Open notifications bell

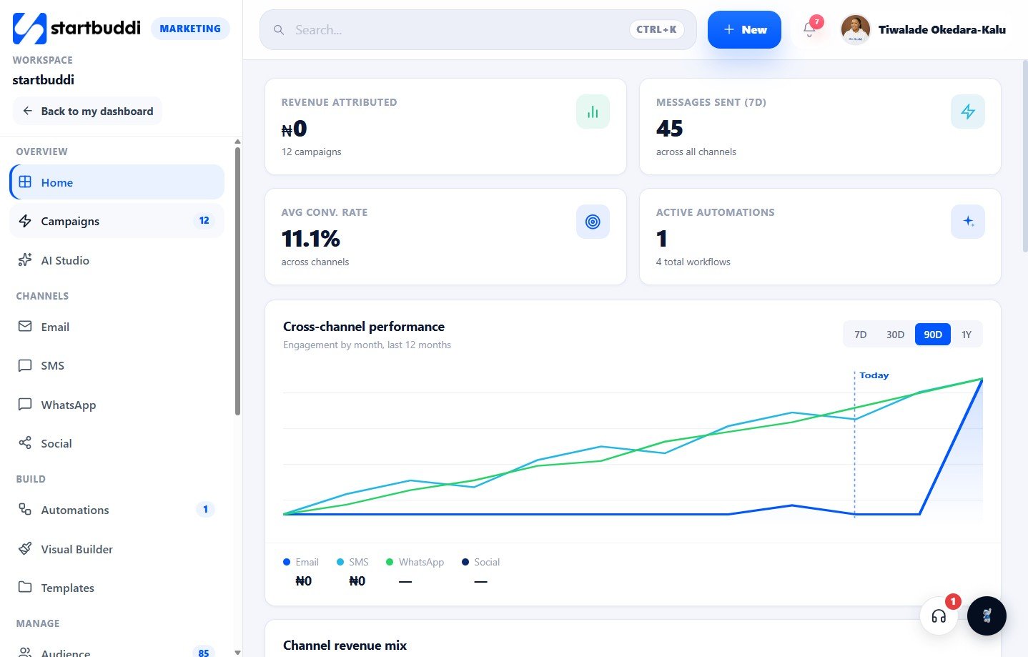[809, 29]
